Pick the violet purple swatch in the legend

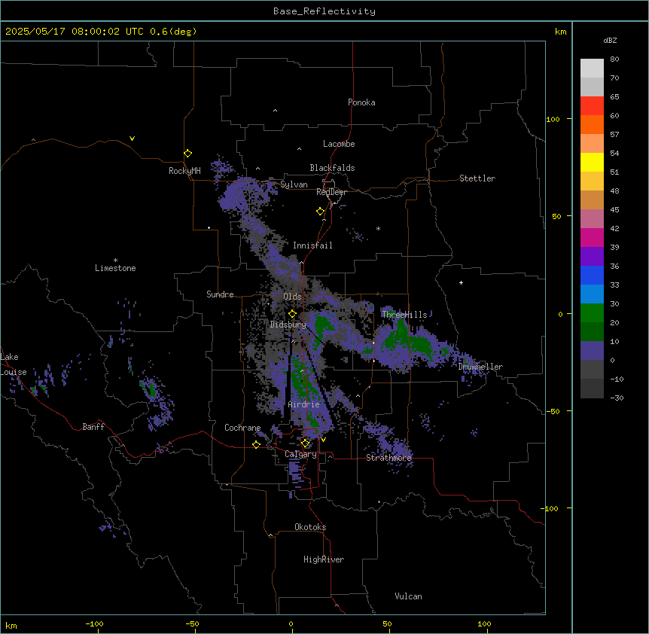point(592,256)
